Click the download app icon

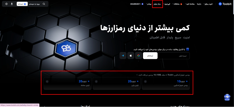coord(12,4)
